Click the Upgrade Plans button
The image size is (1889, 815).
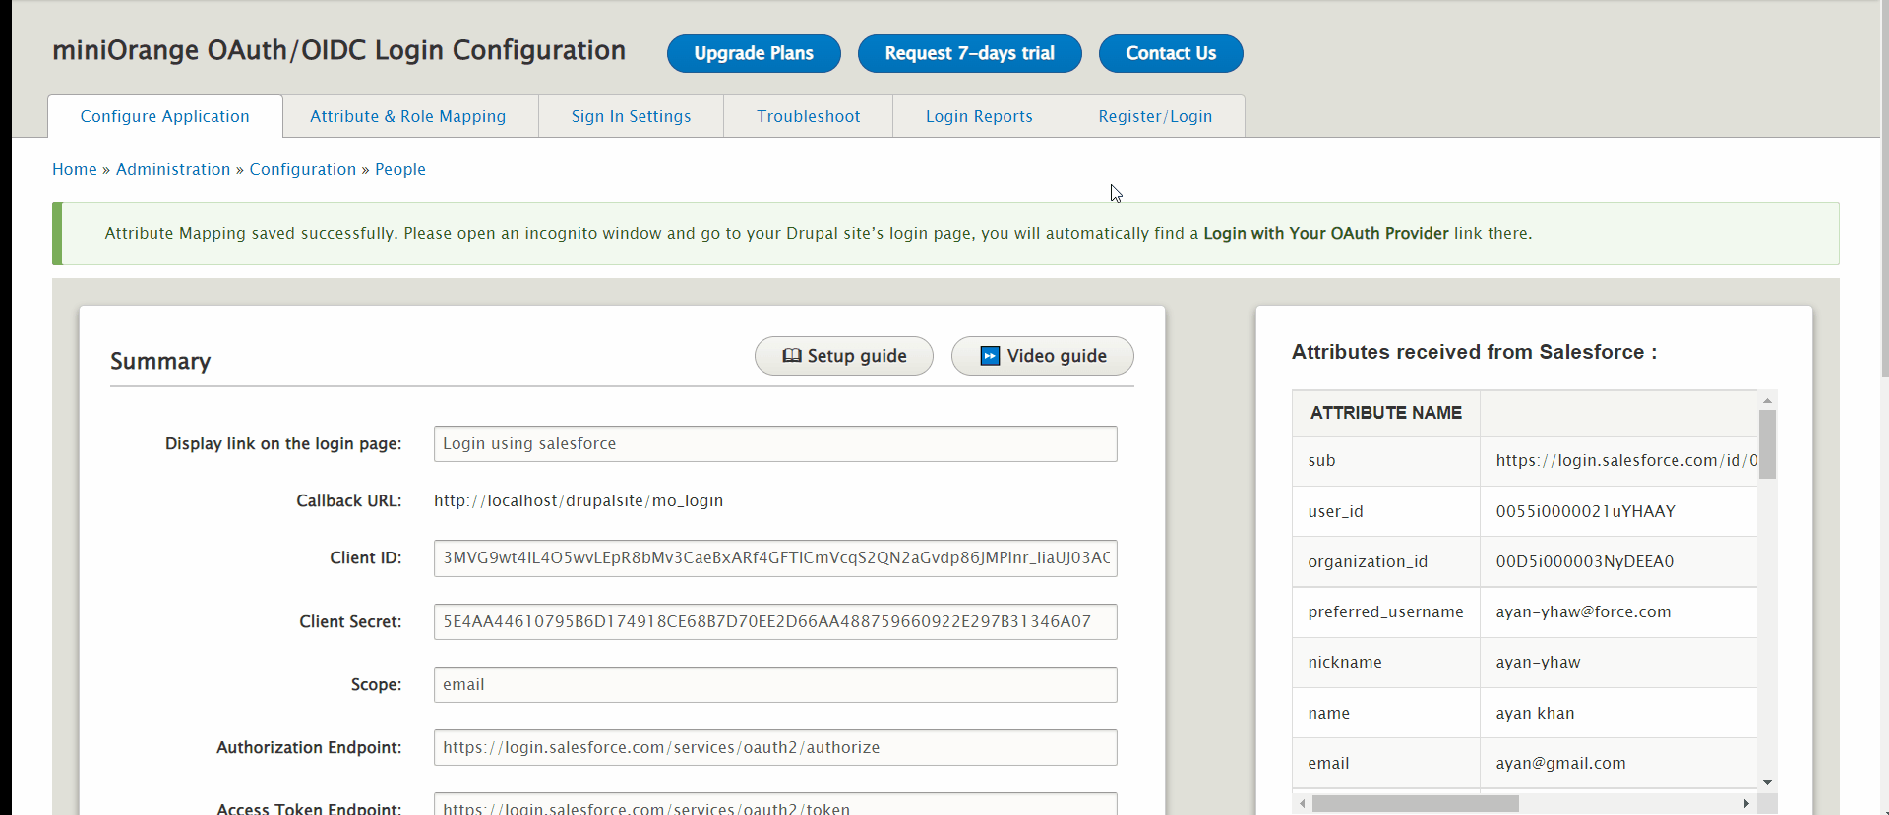(754, 53)
